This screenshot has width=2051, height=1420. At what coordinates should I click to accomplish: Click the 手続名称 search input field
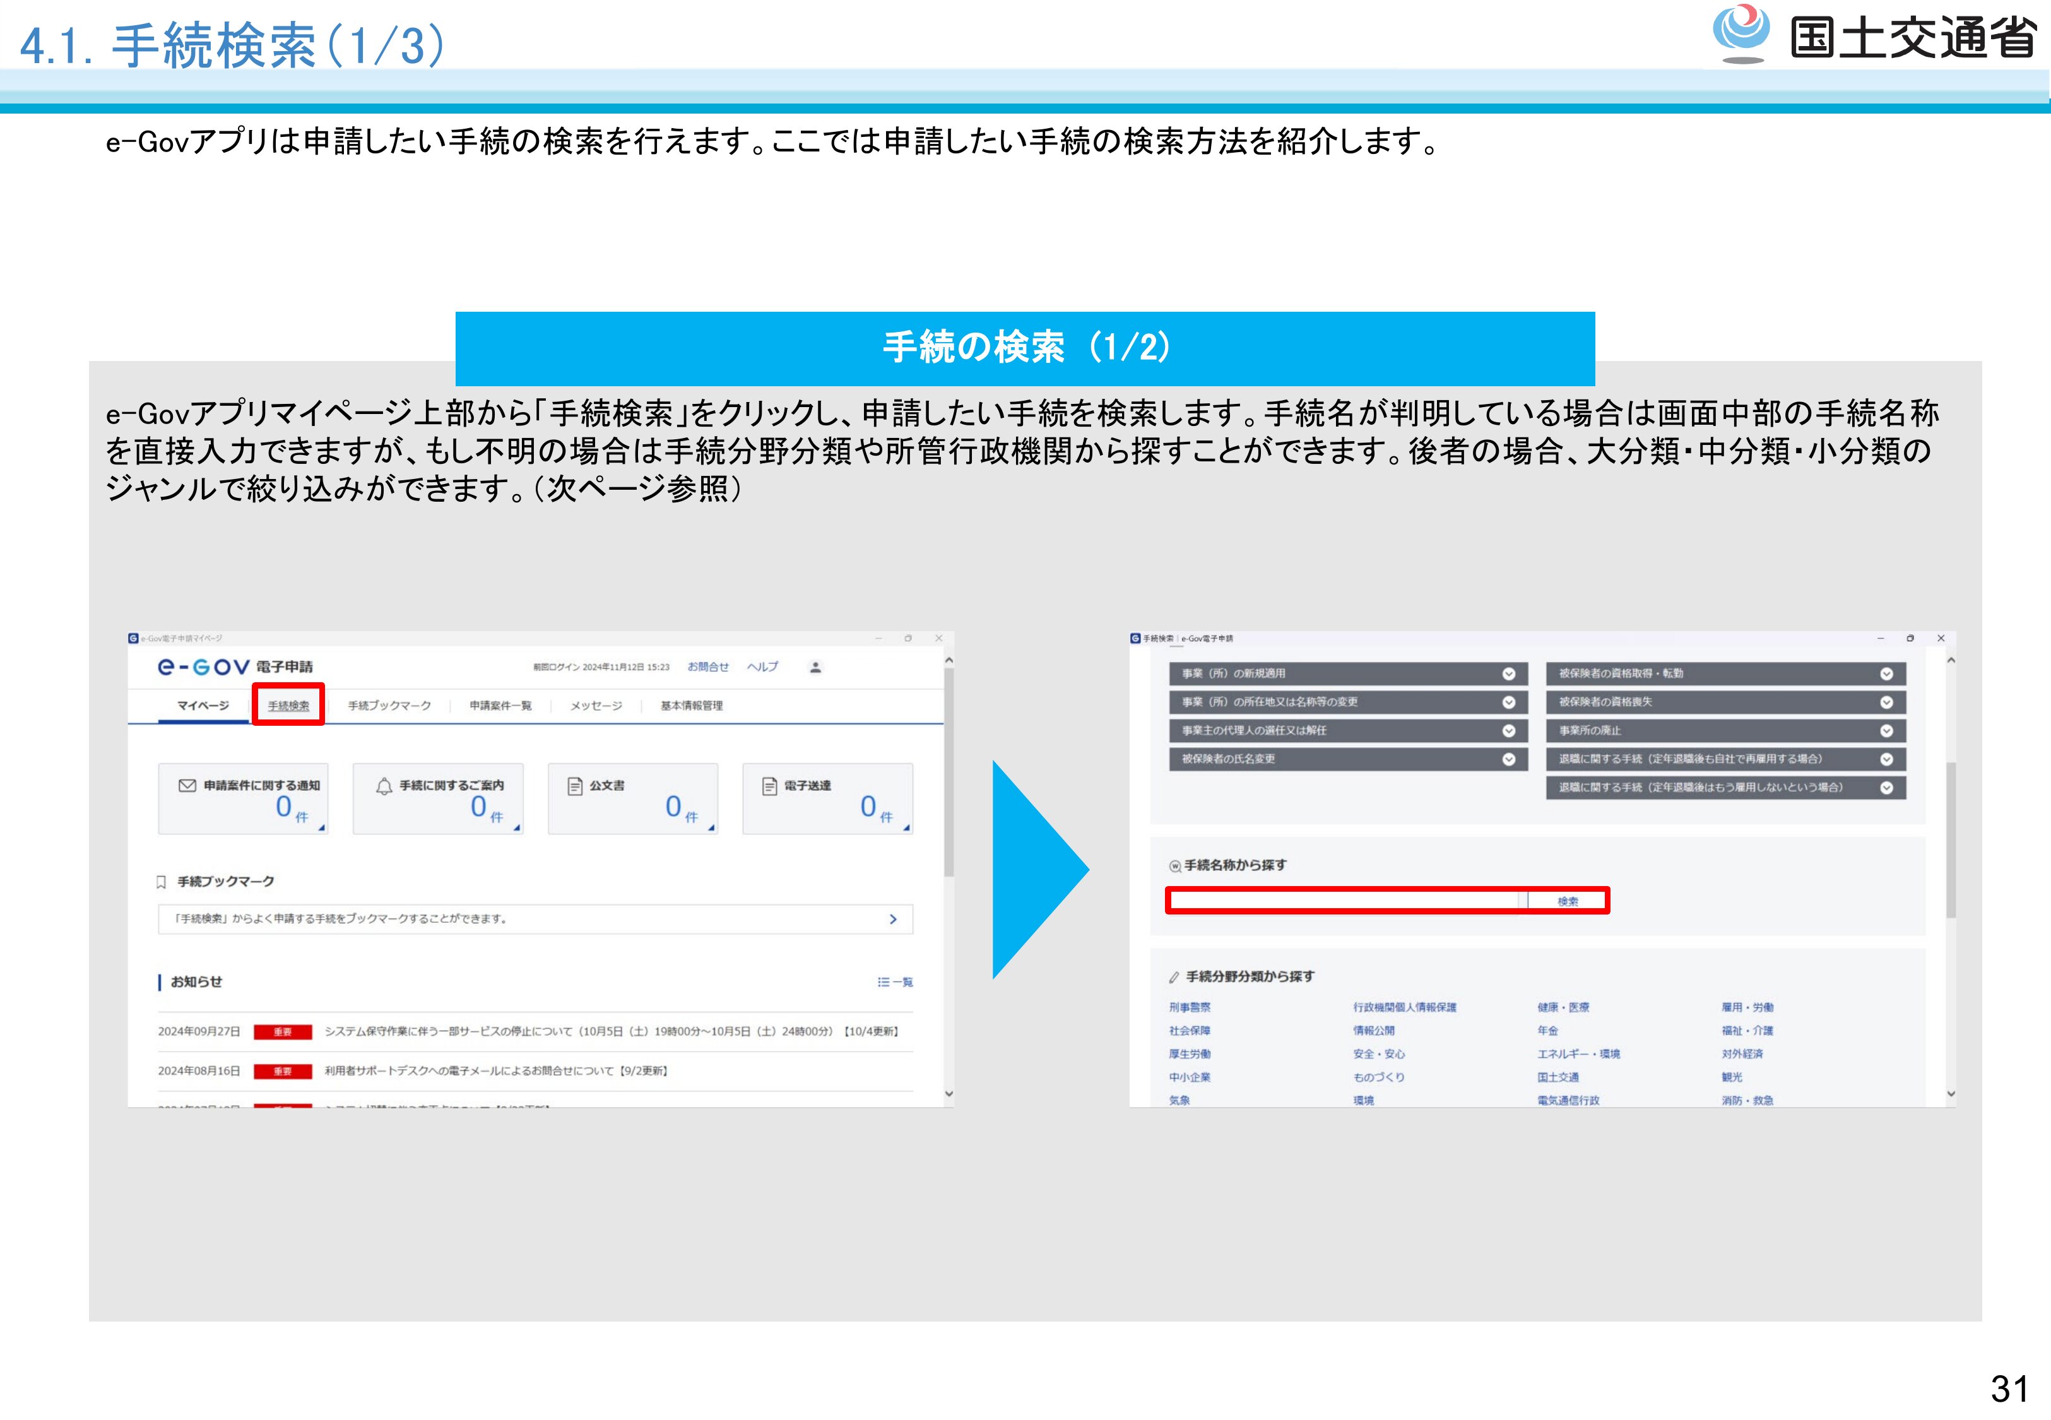click(x=1345, y=901)
